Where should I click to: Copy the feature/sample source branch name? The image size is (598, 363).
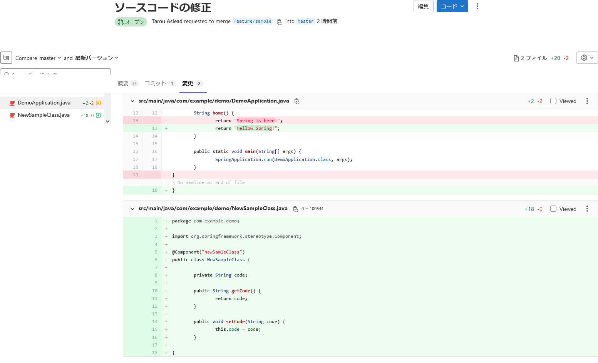279,22
